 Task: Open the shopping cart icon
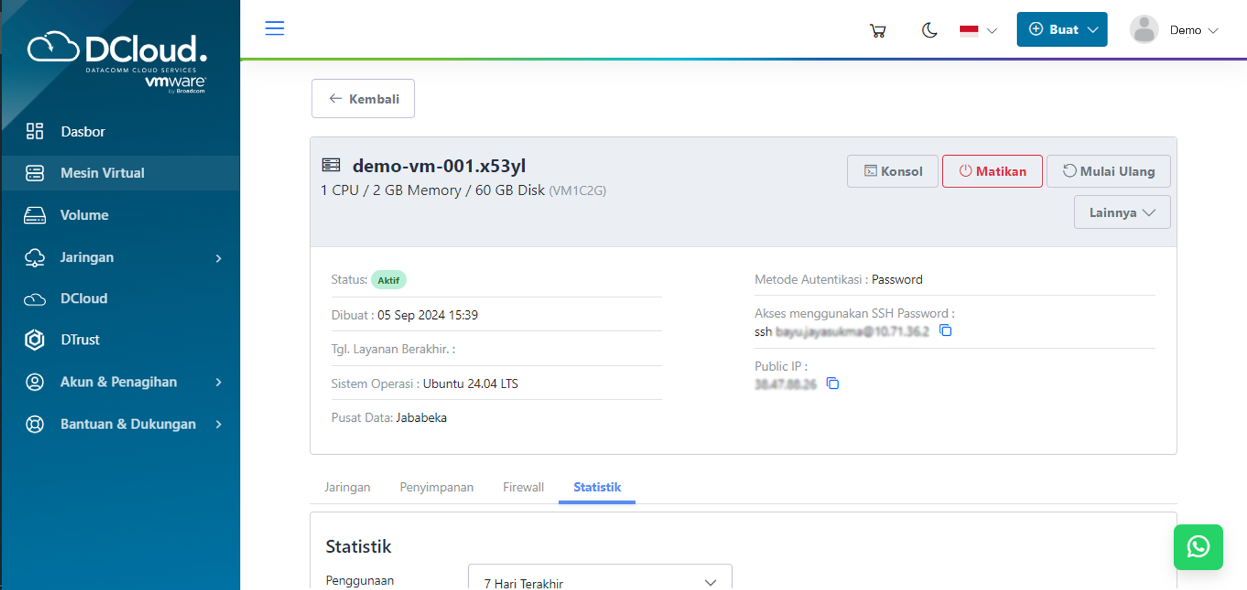(x=877, y=29)
